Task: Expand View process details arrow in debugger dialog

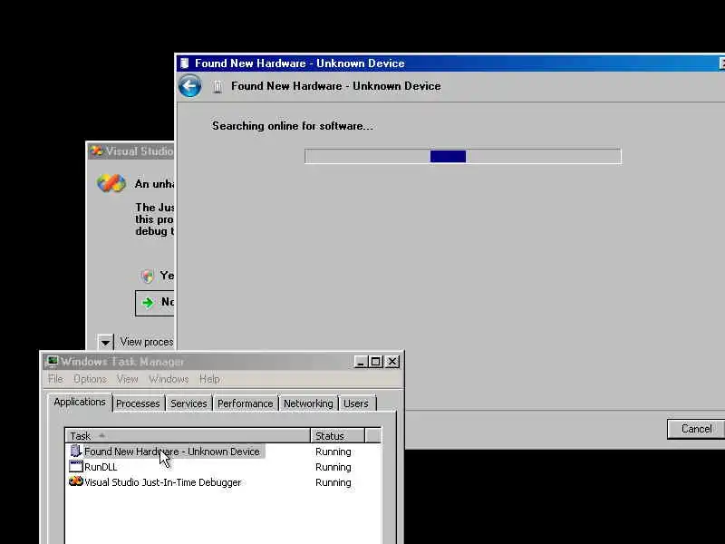Action: click(x=105, y=343)
